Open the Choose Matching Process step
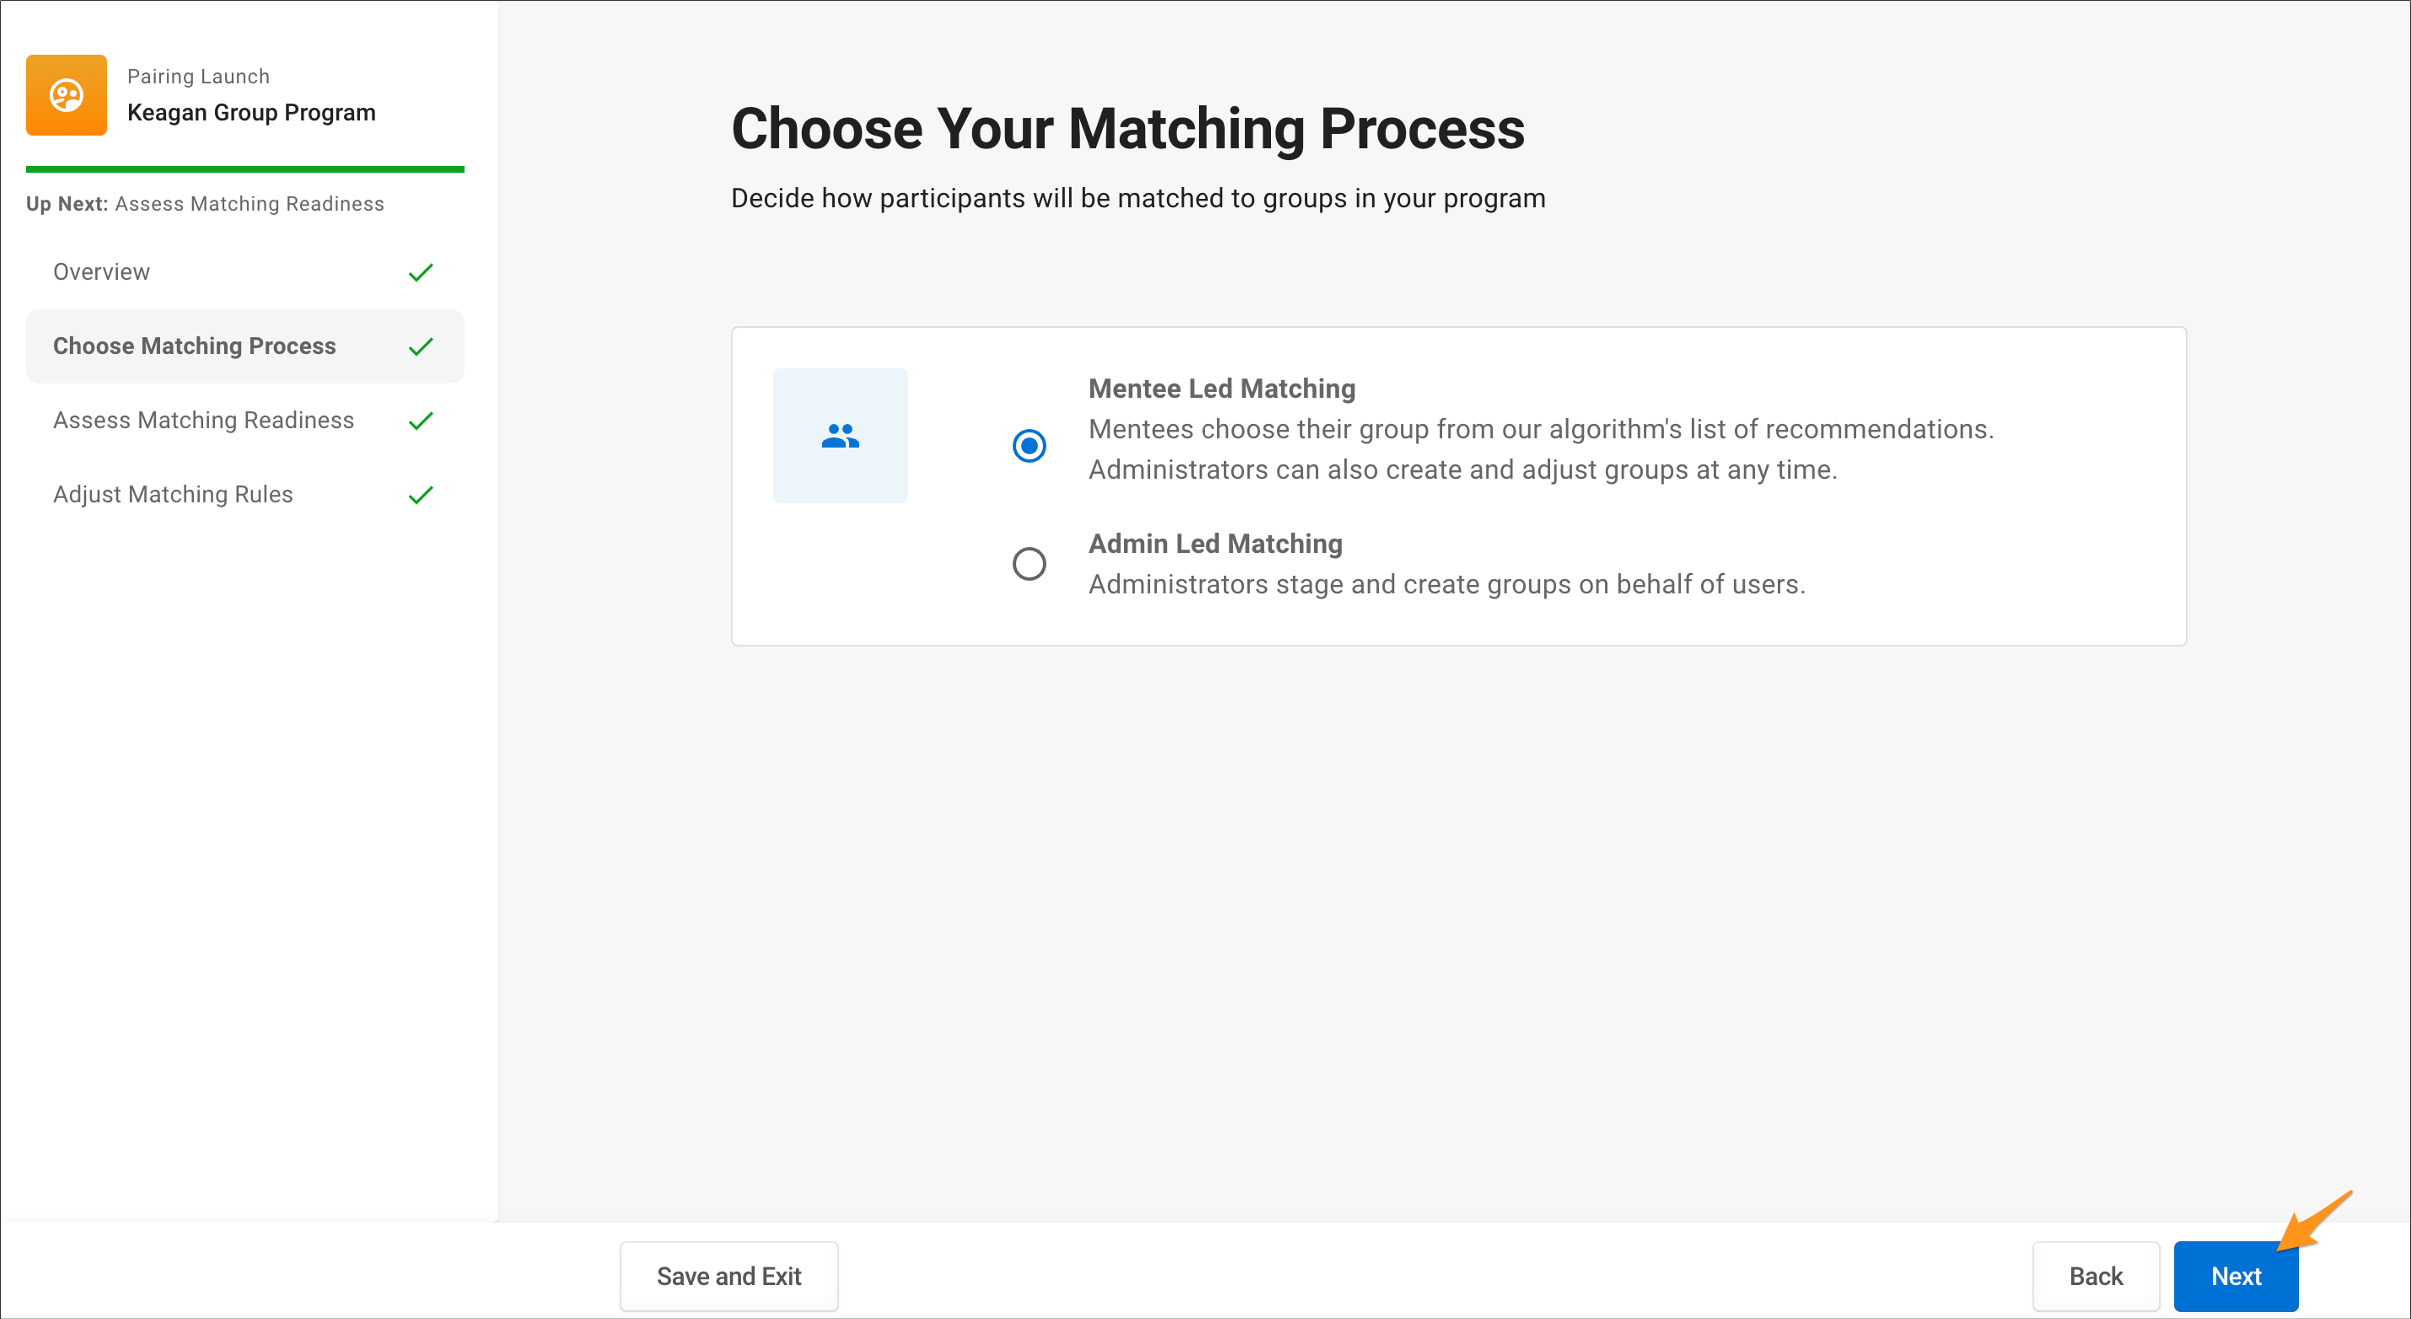2411x1319 pixels. point(245,346)
